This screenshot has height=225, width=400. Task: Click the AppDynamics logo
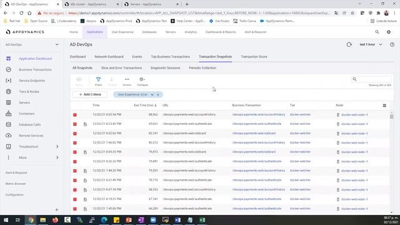25,32
